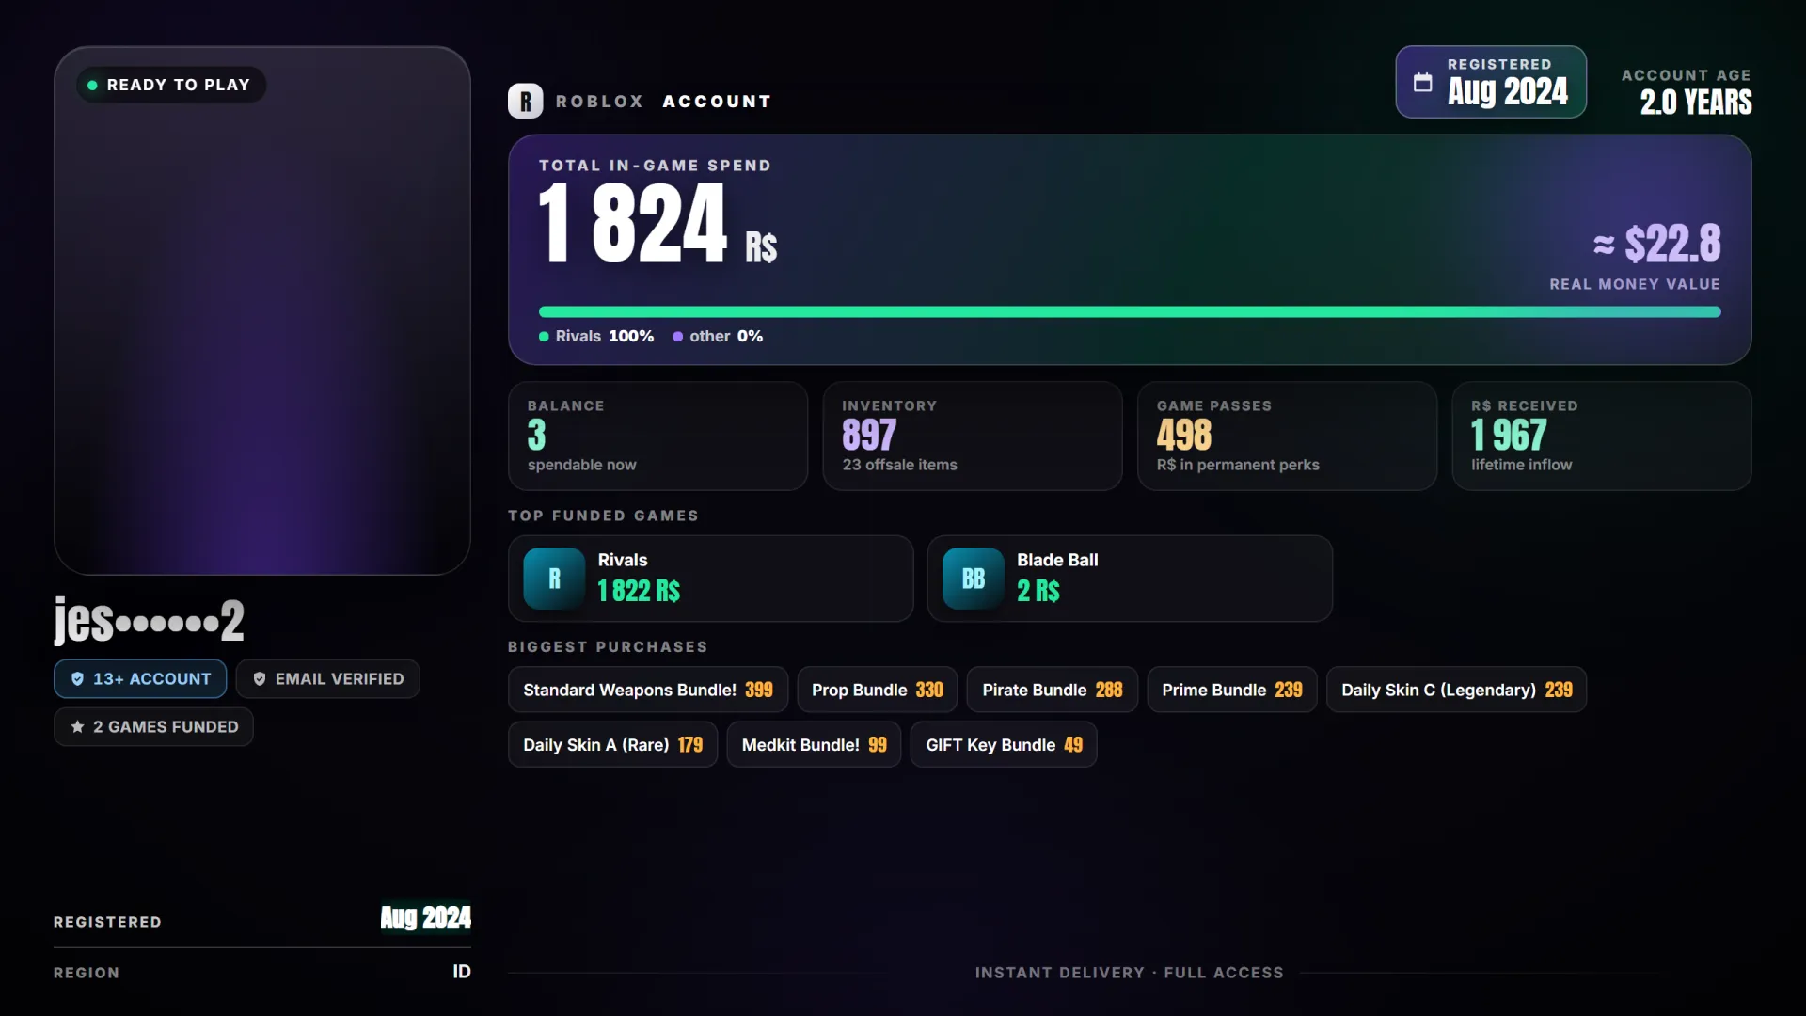This screenshot has width=1806, height=1016.
Task: Select the Pirate Bundle 288 chip
Action: click(x=1053, y=690)
